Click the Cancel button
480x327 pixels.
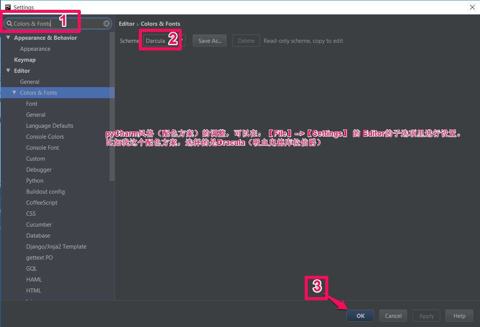click(393, 316)
